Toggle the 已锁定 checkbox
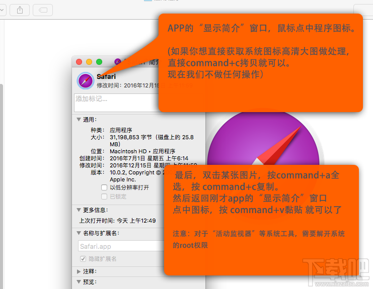 click(104, 197)
